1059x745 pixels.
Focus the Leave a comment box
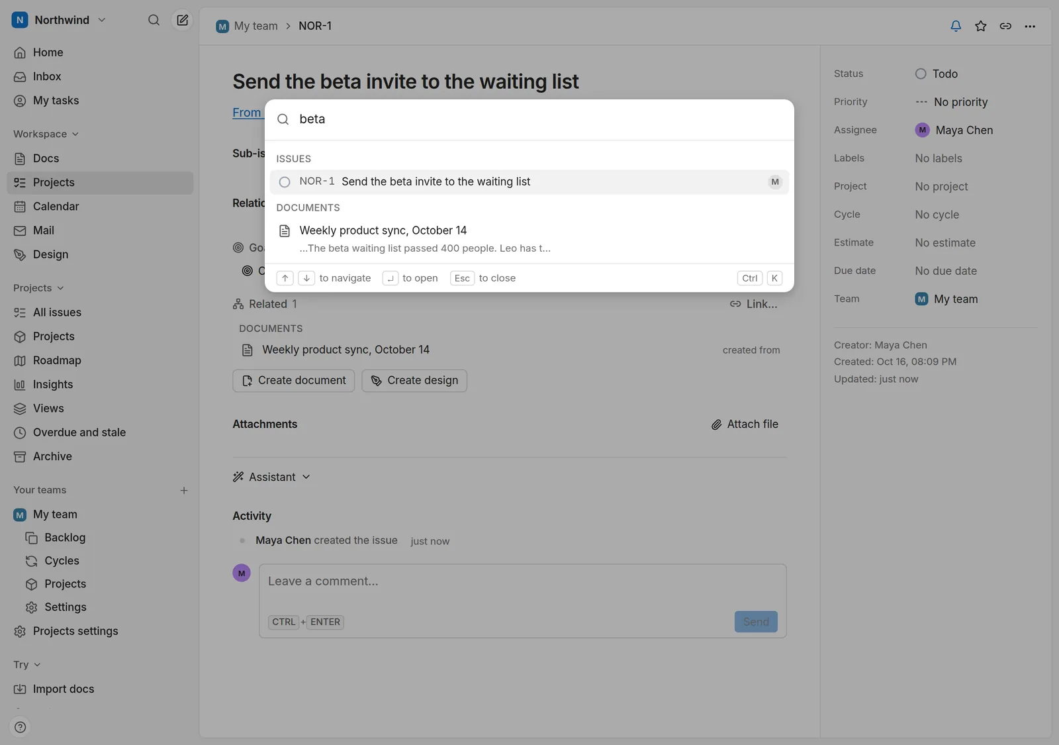coord(523,581)
